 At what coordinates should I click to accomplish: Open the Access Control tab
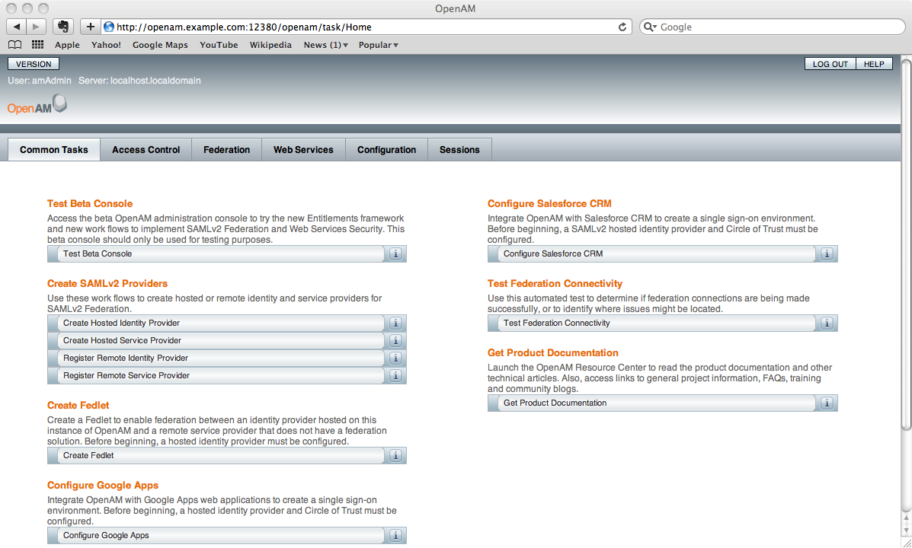(146, 149)
